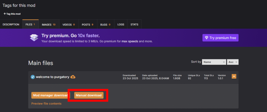Go to the Videos tab

click(x=69, y=25)
